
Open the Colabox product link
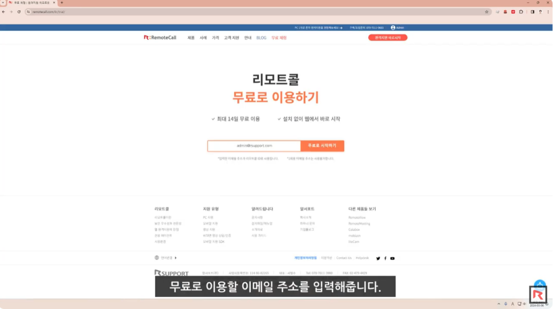tap(354, 230)
